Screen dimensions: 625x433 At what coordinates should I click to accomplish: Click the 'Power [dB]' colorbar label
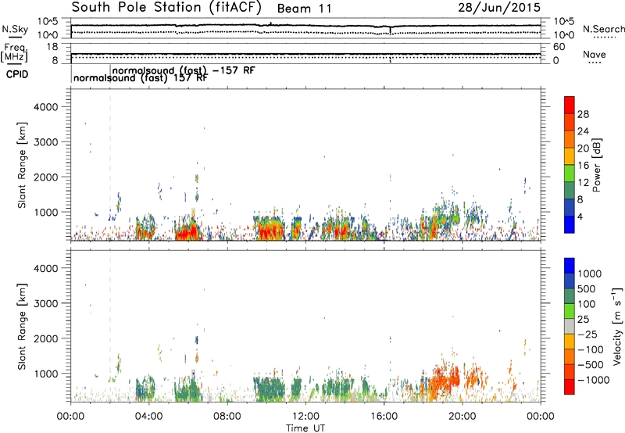[x=596, y=165]
